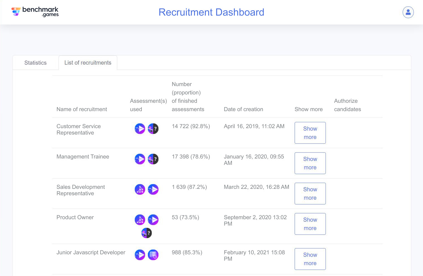Show more for Junior Javascript Developer
The image size is (423, 276).
coord(310,259)
